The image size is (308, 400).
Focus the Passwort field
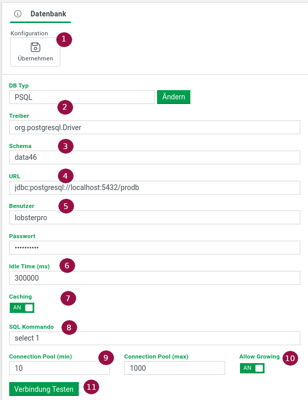tap(154, 248)
